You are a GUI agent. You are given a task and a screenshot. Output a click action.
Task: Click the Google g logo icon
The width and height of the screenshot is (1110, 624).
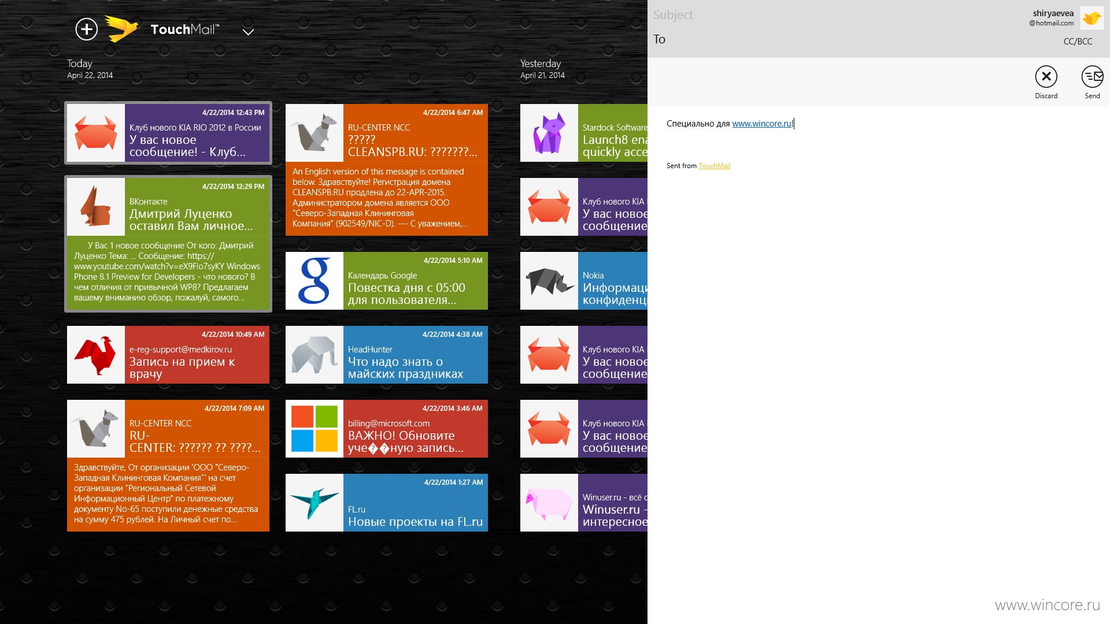pyautogui.click(x=314, y=281)
